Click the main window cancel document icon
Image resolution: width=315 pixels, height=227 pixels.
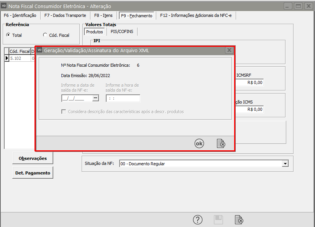point(239,220)
